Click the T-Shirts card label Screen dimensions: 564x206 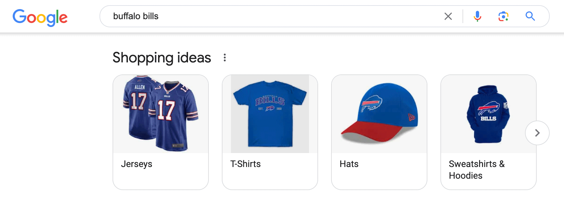246,164
